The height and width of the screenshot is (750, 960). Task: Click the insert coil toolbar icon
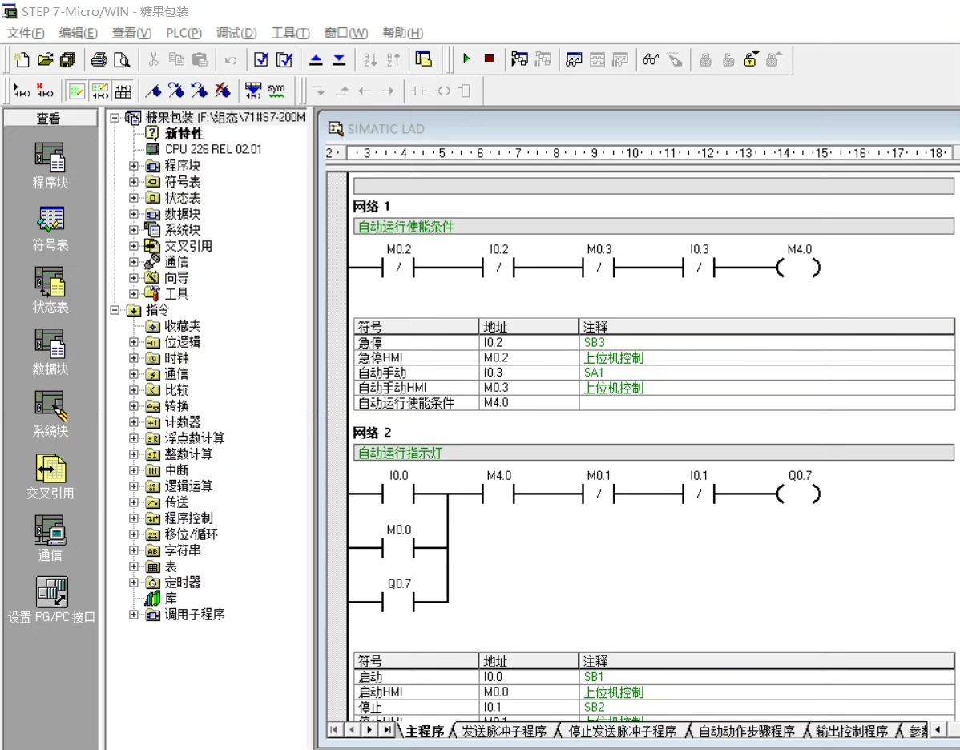(442, 91)
